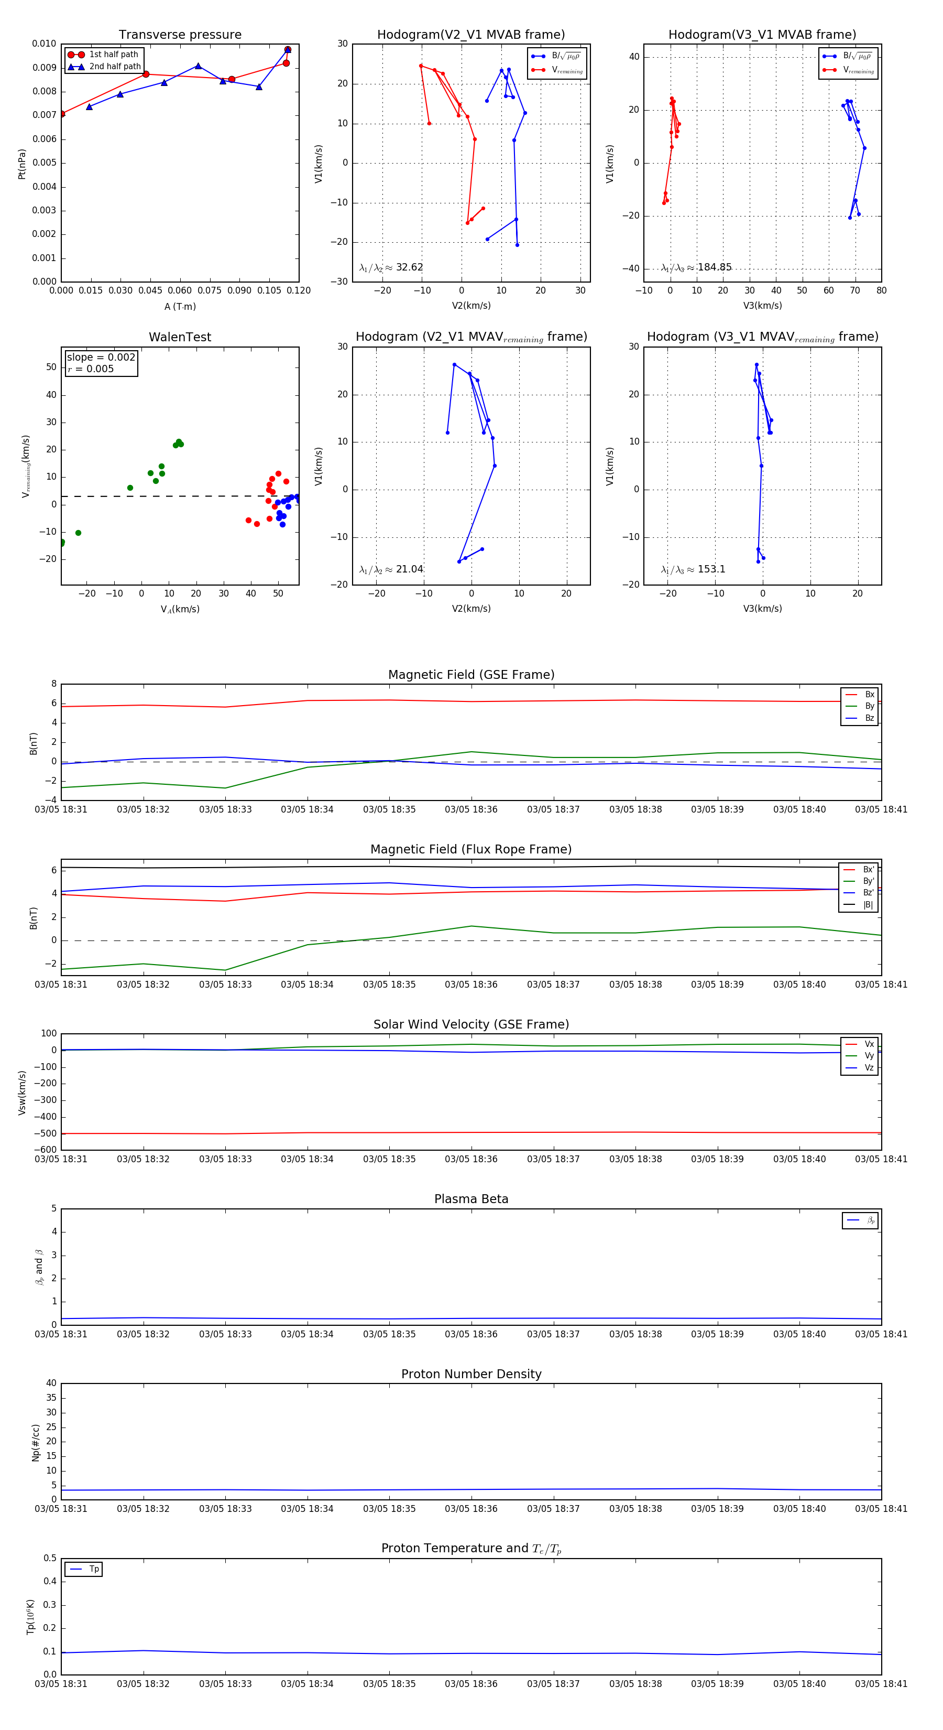The image size is (943, 1730).
Task: Click the Vx legend entry in Solar Wind Velocity plot
Action: click(860, 1044)
